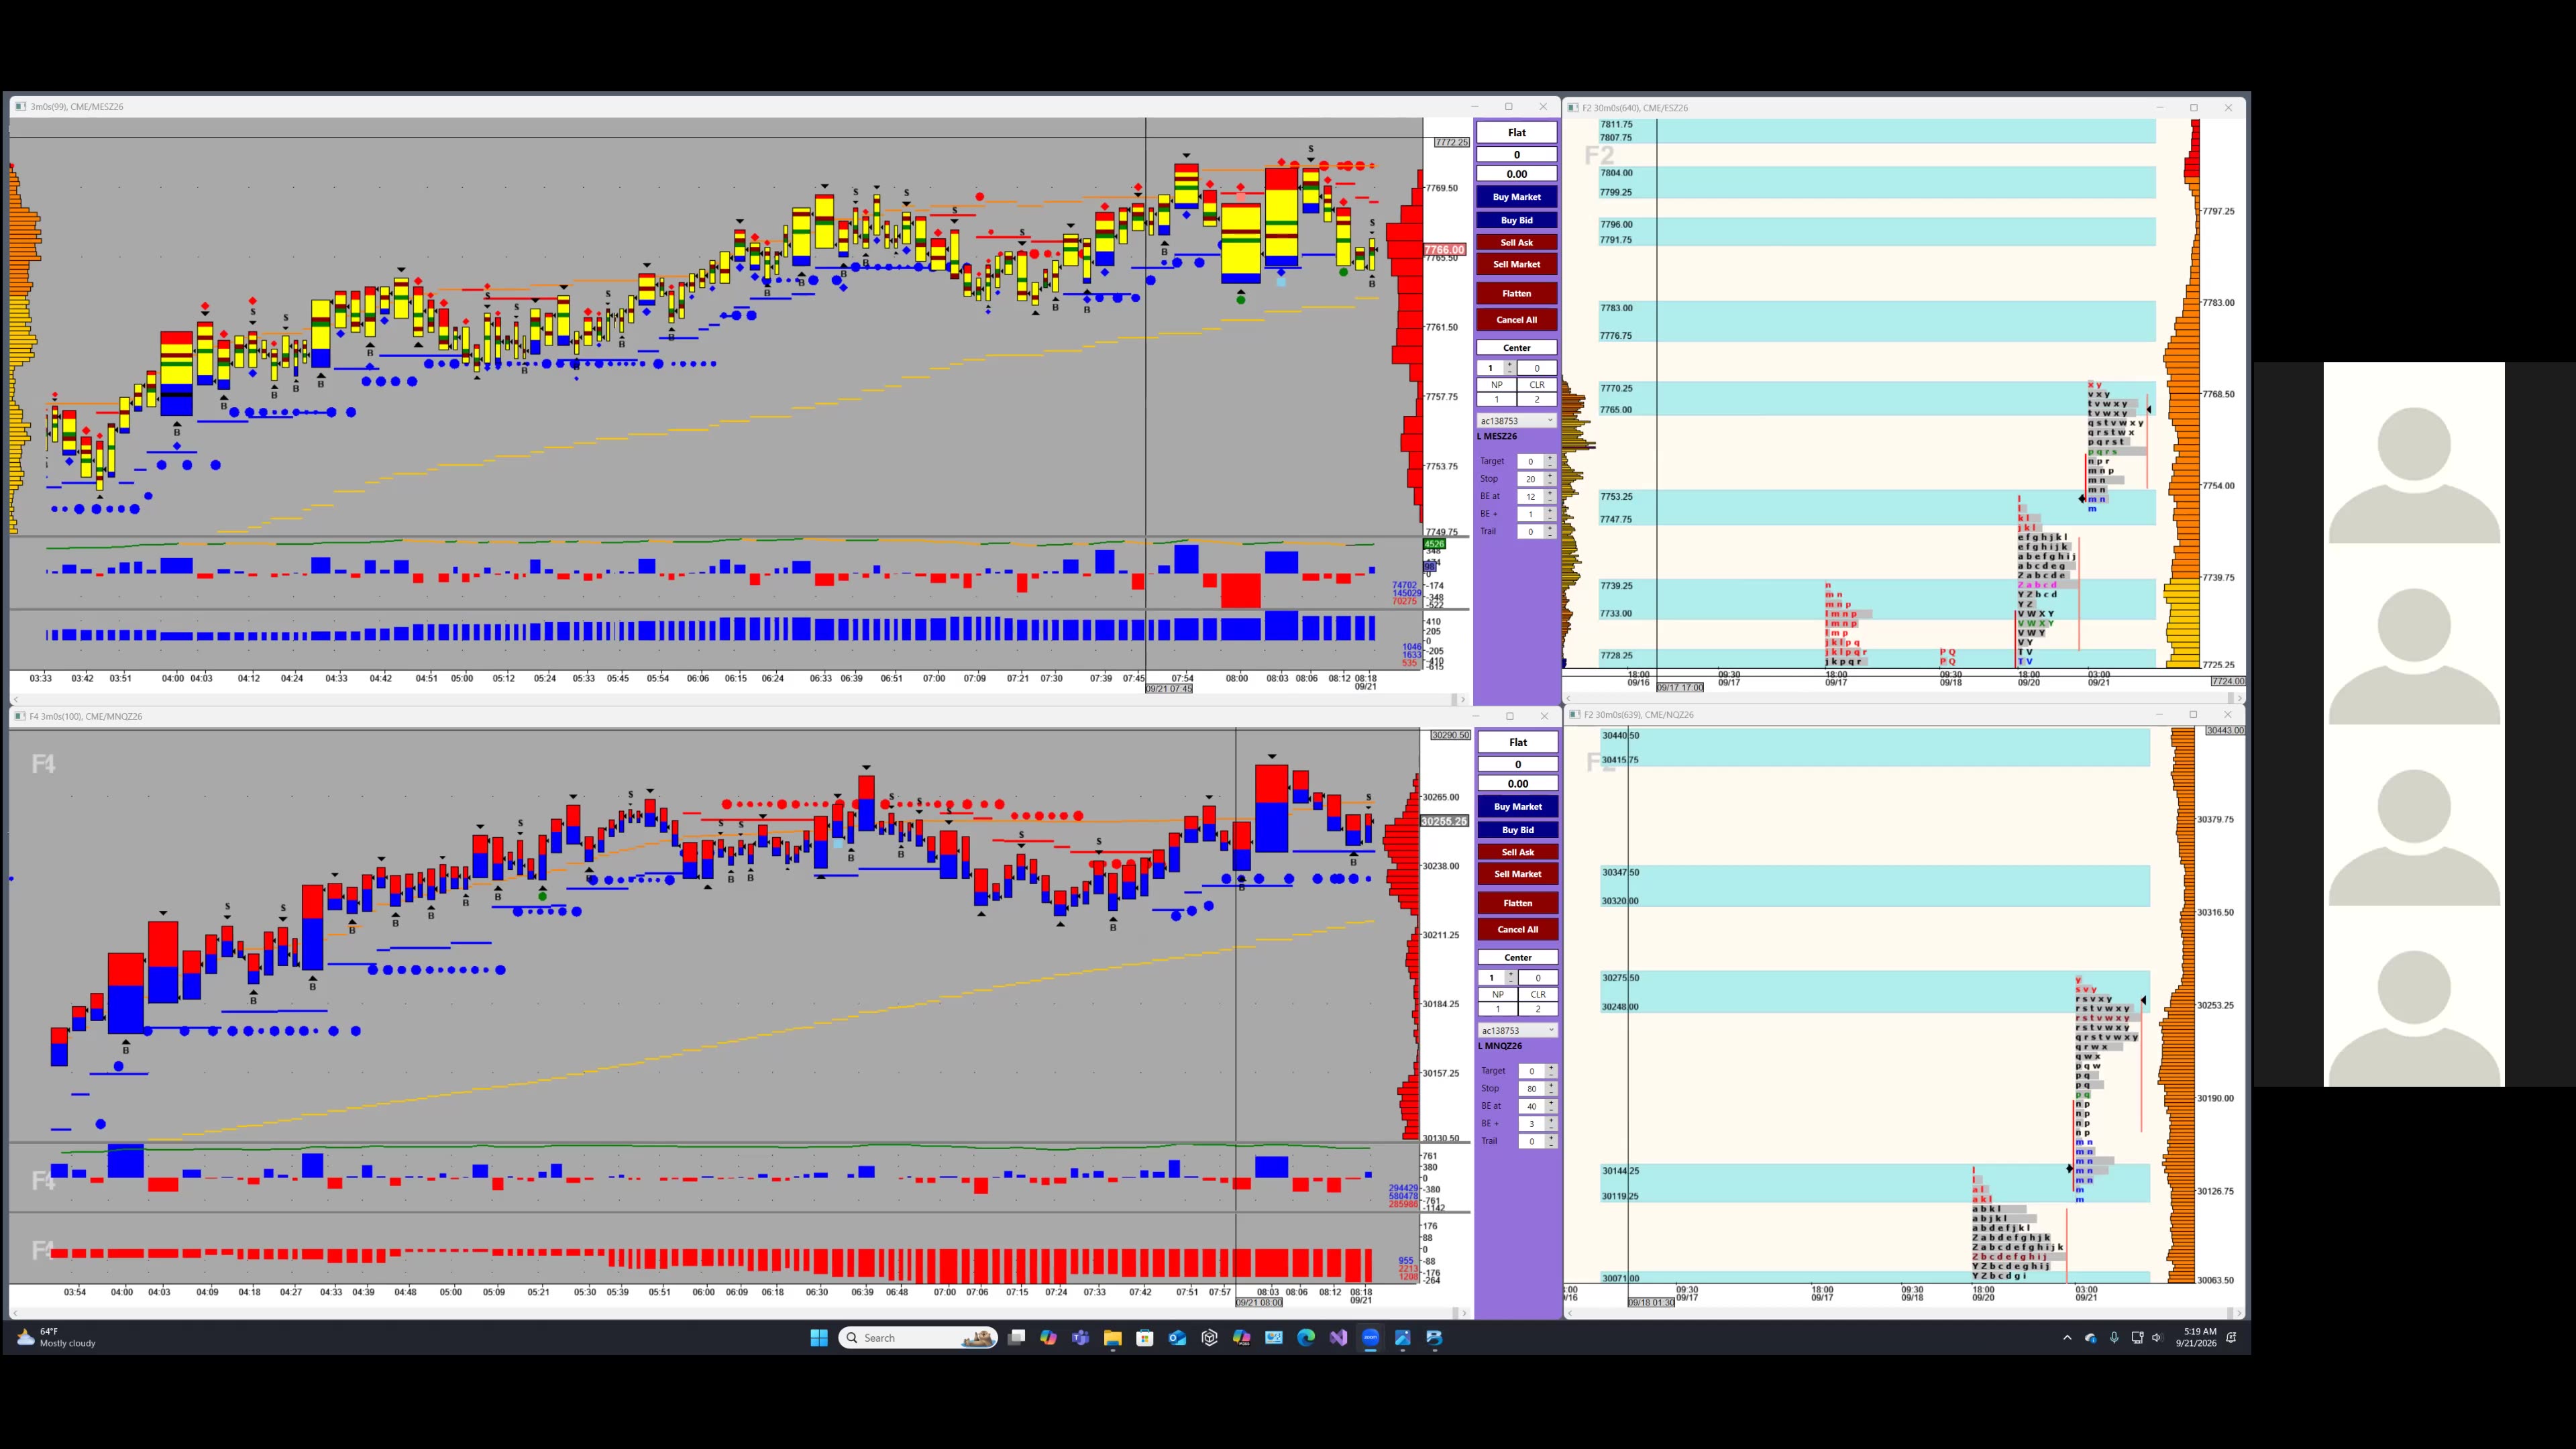Image resolution: width=2576 pixels, height=1449 pixels.
Task: Click the horizontal scrollbar under the MESZ26 chart
Action: (x=740, y=699)
